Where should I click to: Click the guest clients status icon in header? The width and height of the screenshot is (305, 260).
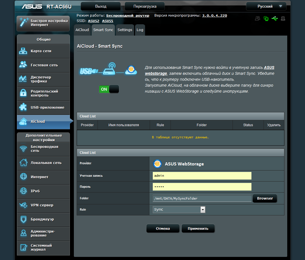[x=258, y=19]
